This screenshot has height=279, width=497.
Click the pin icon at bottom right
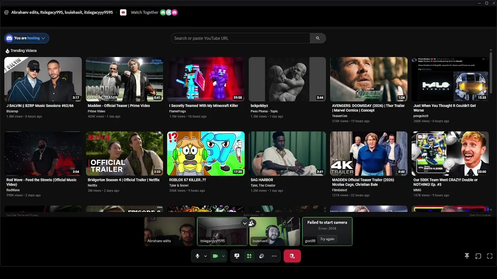click(x=467, y=256)
